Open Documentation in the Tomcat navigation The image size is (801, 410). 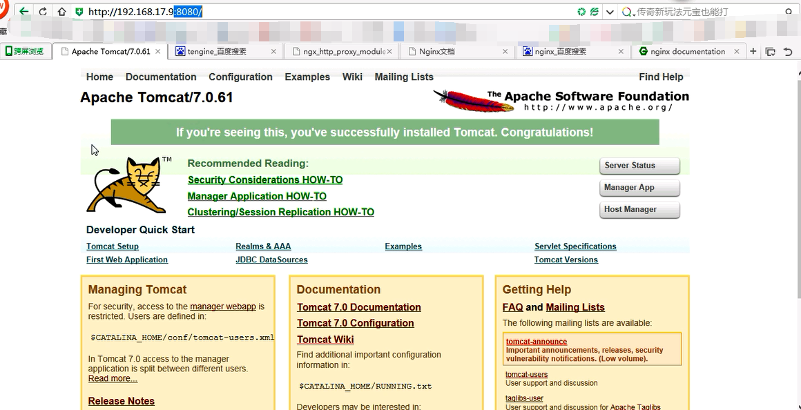coord(161,77)
